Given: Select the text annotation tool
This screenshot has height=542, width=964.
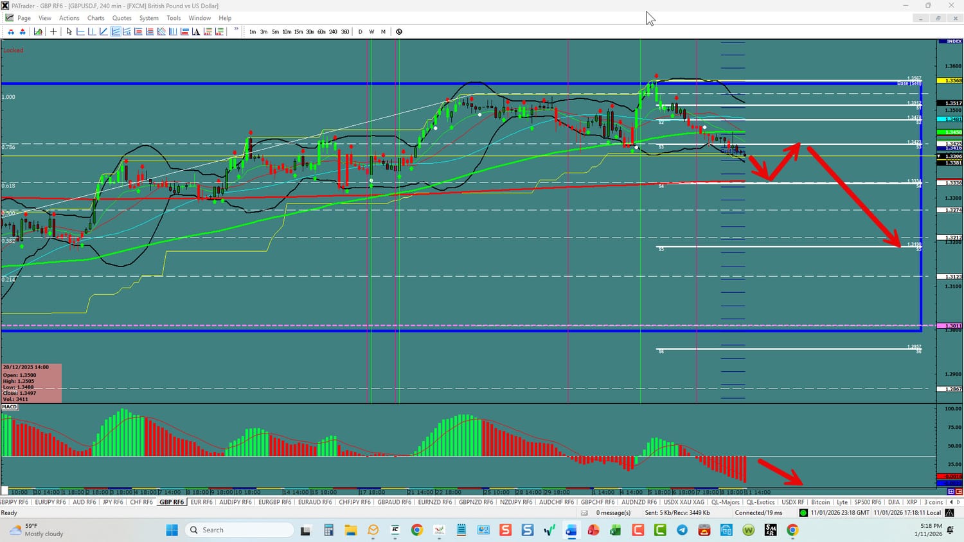Looking at the screenshot, I should click(197, 31).
